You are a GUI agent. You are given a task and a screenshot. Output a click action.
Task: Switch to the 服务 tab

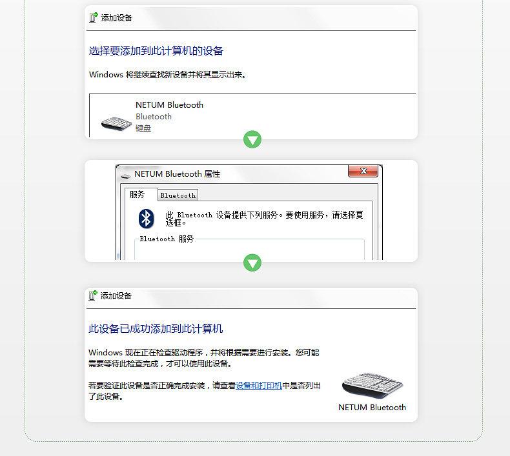[x=141, y=194]
